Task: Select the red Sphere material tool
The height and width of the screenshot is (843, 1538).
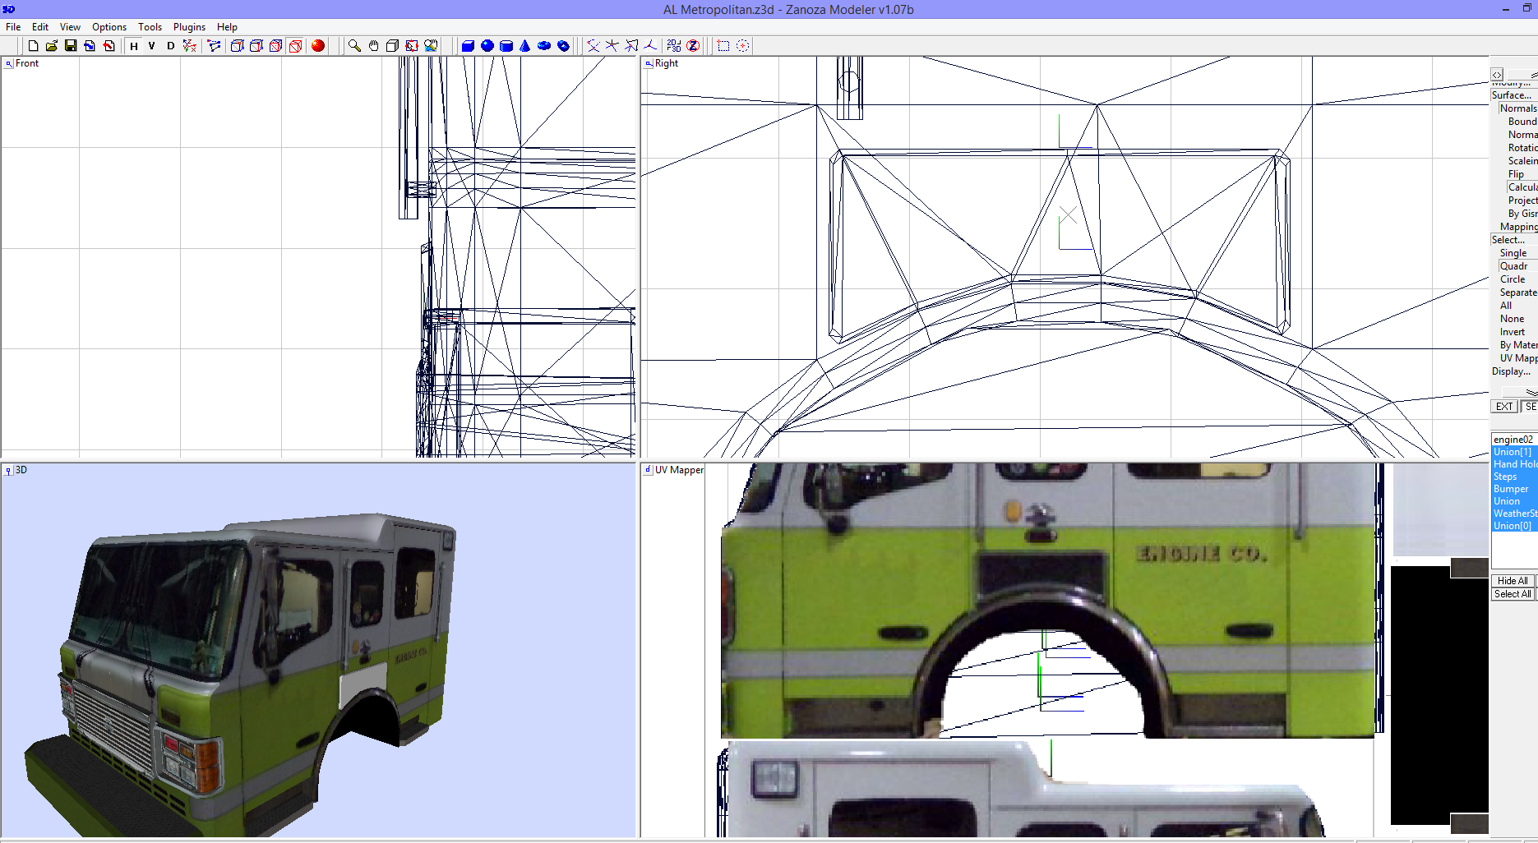Action: 317,46
